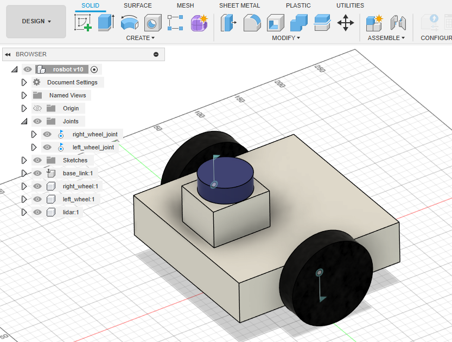Switch to the MESH tab
452x342 pixels.
coord(186,5)
